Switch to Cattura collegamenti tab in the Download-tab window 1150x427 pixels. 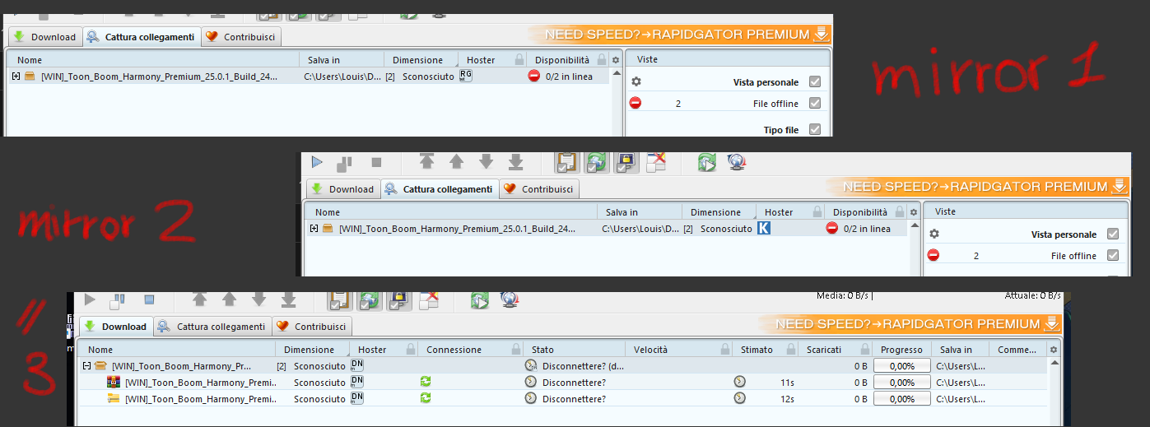(x=212, y=327)
